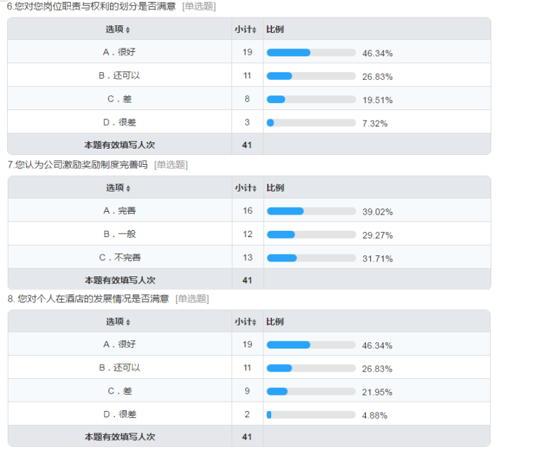
Task: Sort question 8 by 选项 arrow icon
Action: click(128, 323)
